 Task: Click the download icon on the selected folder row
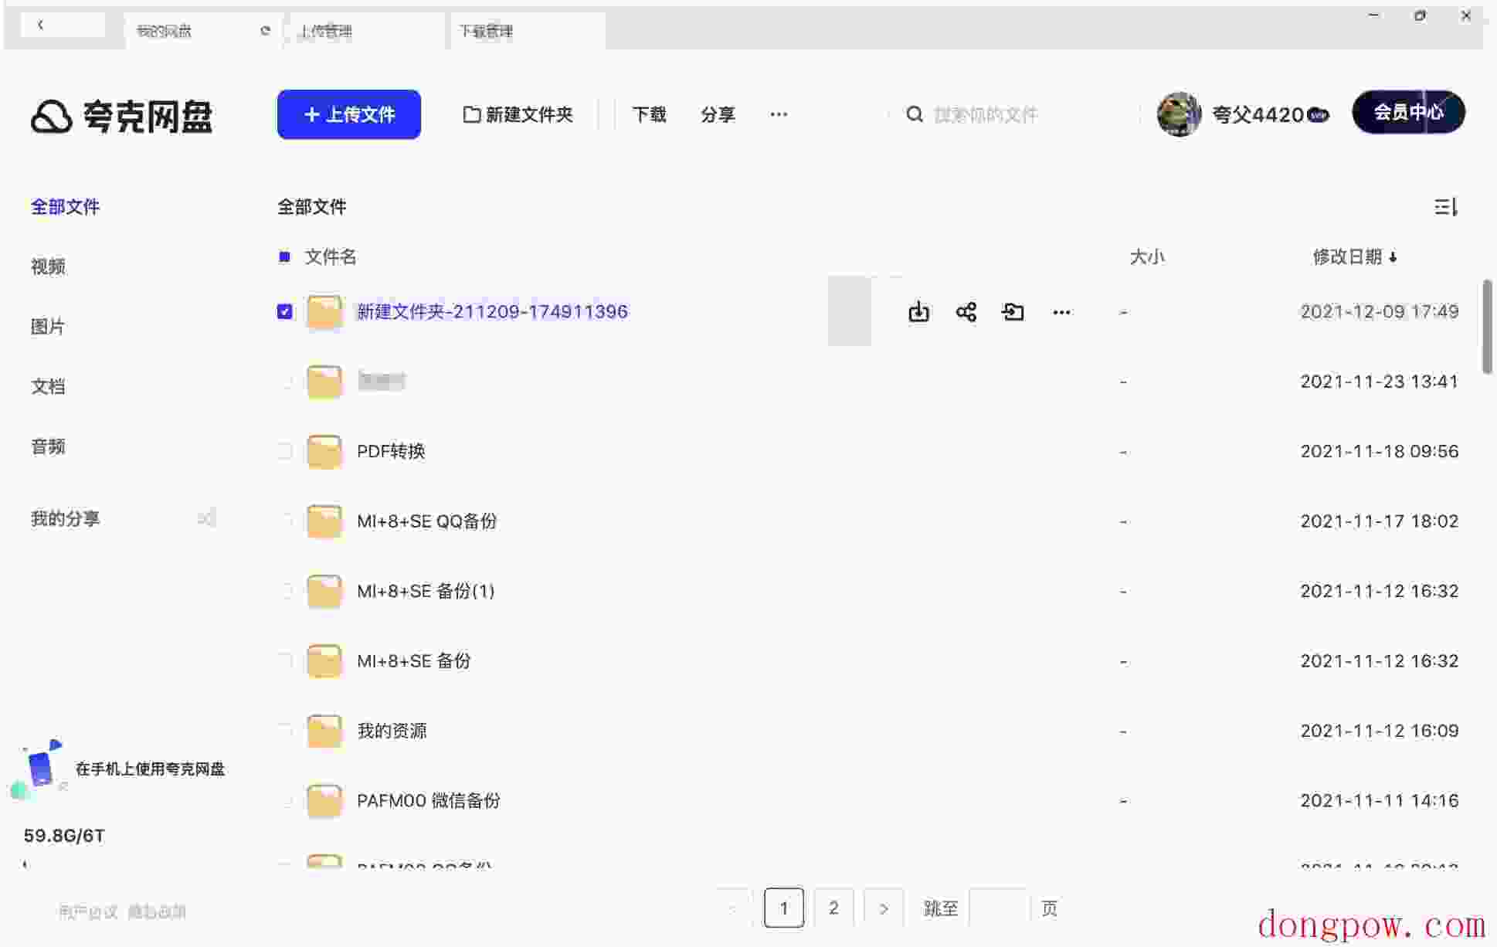pos(918,312)
